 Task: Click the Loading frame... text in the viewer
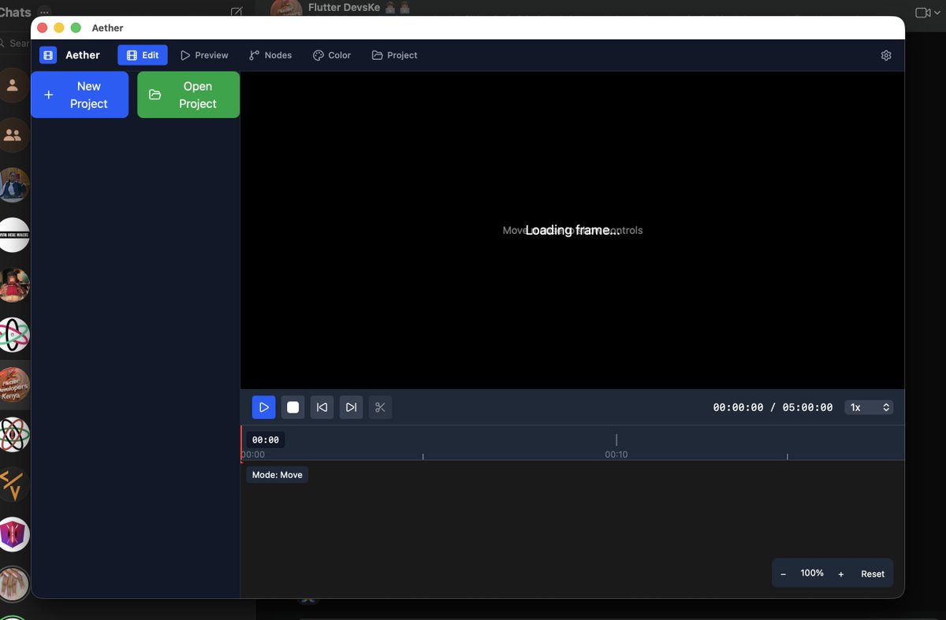(572, 230)
